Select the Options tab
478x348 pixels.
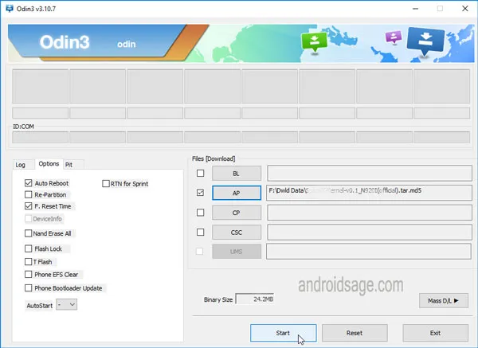click(x=49, y=164)
